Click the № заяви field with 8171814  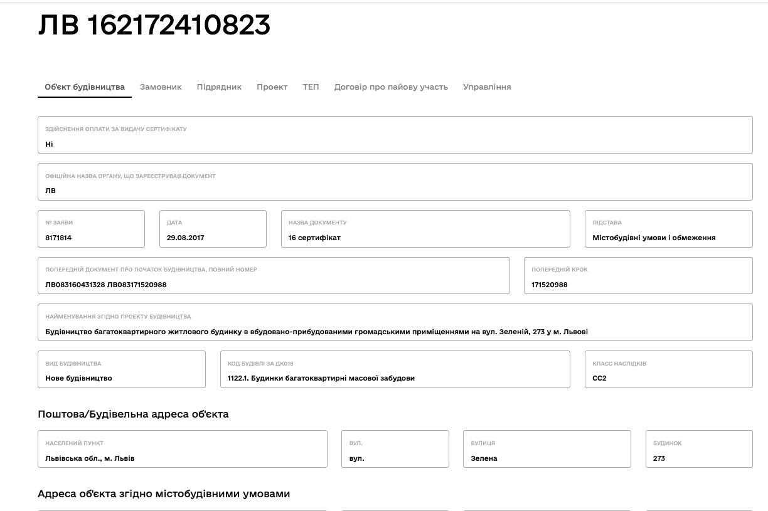tap(91, 229)
